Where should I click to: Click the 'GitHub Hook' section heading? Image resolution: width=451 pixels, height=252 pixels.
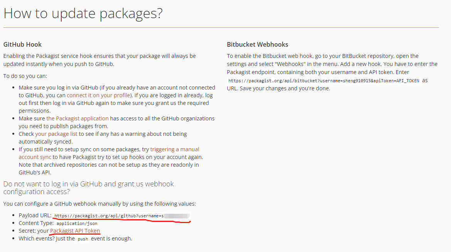pos(22,44)
